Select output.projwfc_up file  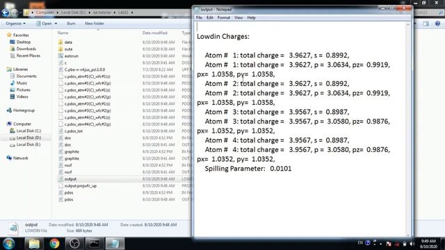point(81,185)
